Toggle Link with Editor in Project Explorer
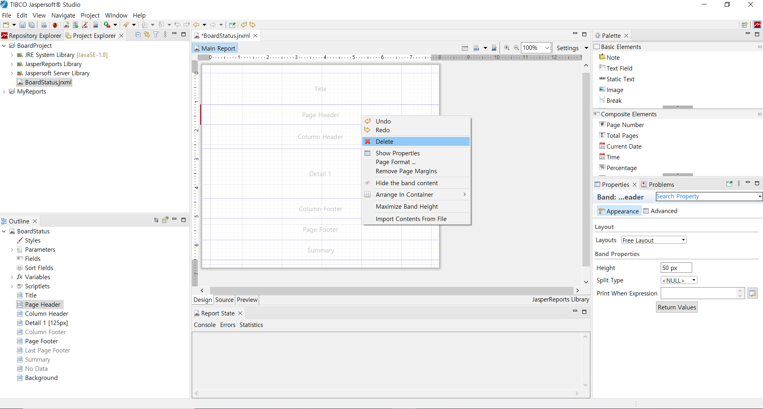The height and width of the screenshot is (409, 763). coord(147,35)
